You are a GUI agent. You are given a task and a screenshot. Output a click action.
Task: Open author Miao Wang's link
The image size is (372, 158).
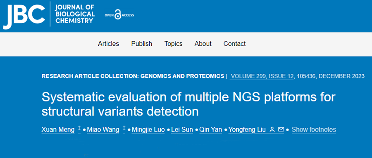(x=103, y=130)
